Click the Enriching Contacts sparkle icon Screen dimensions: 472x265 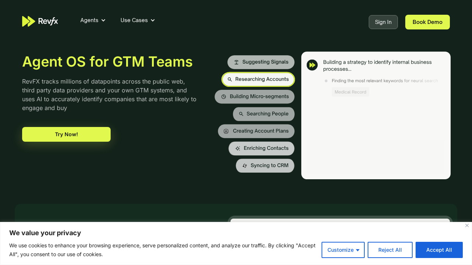237,148
